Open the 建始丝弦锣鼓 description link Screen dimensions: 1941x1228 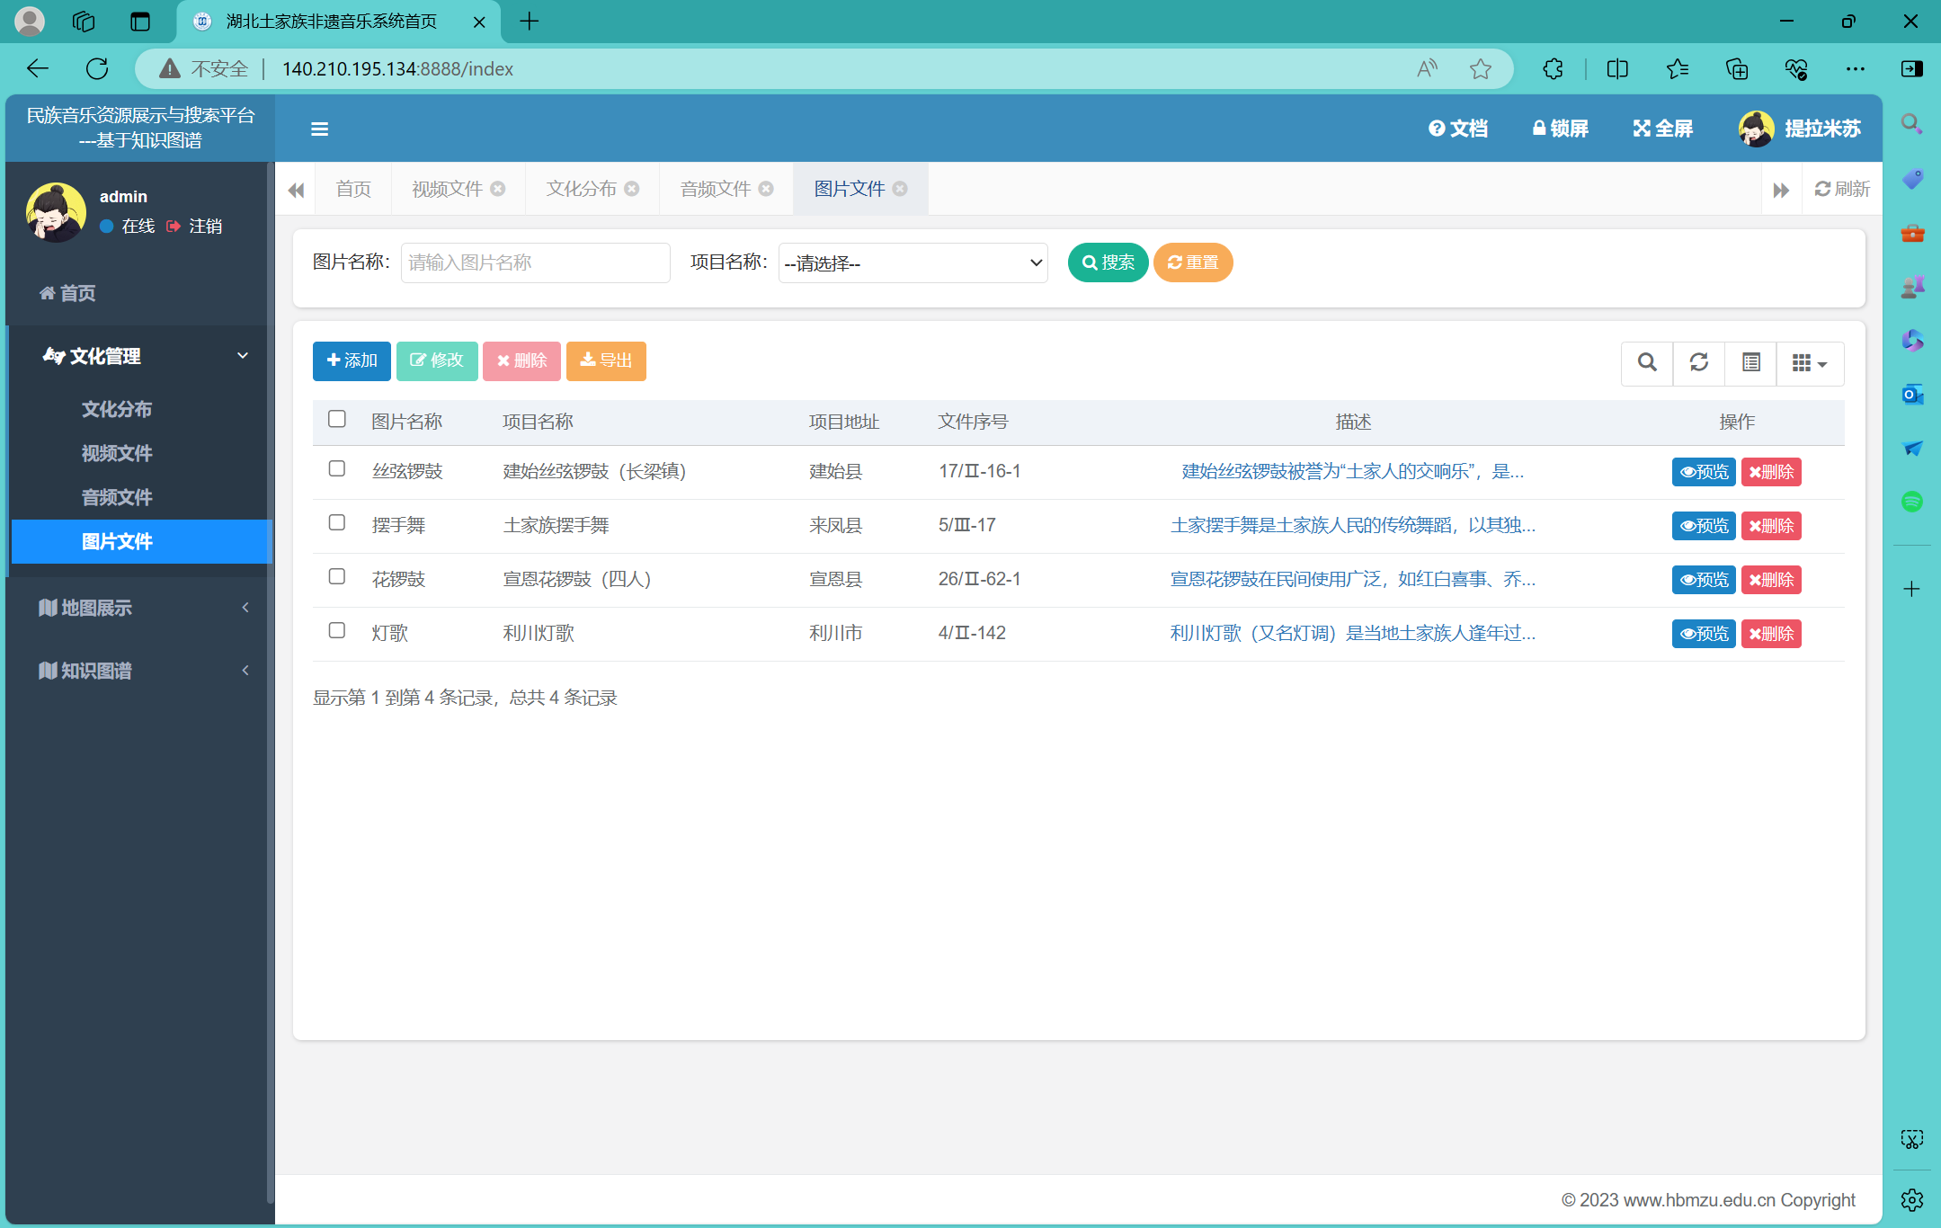tap(1353, 472)
